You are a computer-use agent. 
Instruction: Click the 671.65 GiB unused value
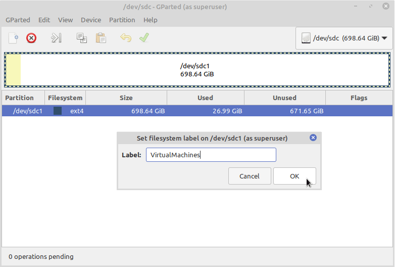click(307, 111)
